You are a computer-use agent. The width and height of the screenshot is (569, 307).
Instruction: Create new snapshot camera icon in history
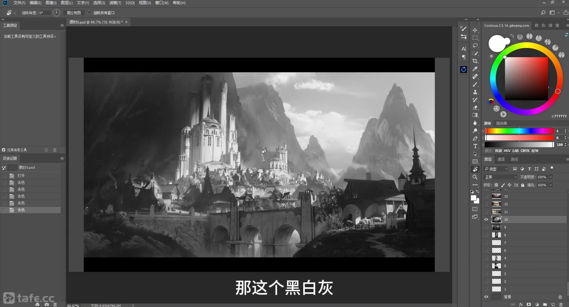click(47, 304)
